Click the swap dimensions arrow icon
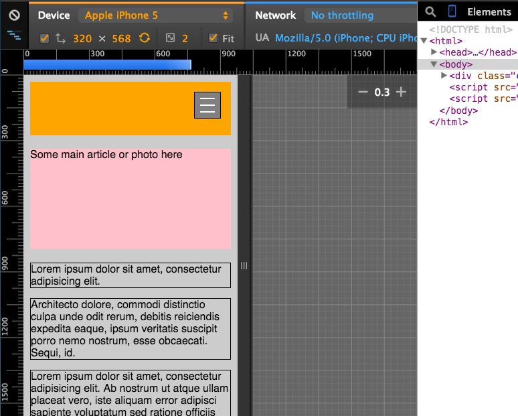 click(60, 38)
